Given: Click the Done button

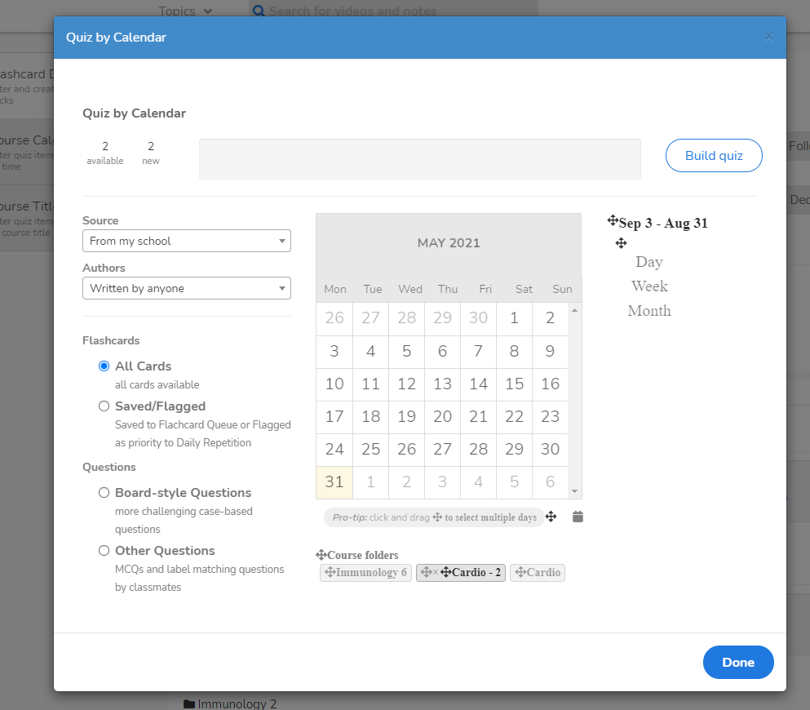Looking at the screenshot, I should tap(737, 663).
